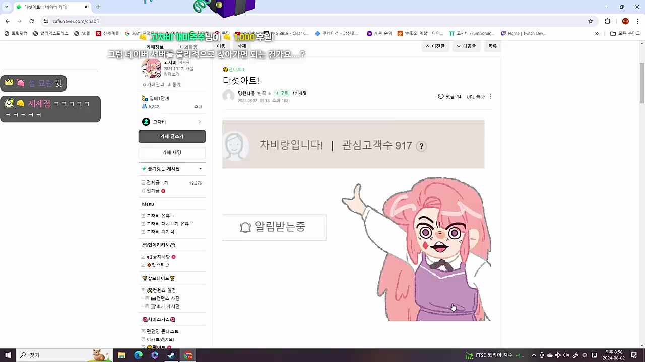The image size is (645, 362).
Task: Open the 잡소리관 board
Action: pos(158,265)
